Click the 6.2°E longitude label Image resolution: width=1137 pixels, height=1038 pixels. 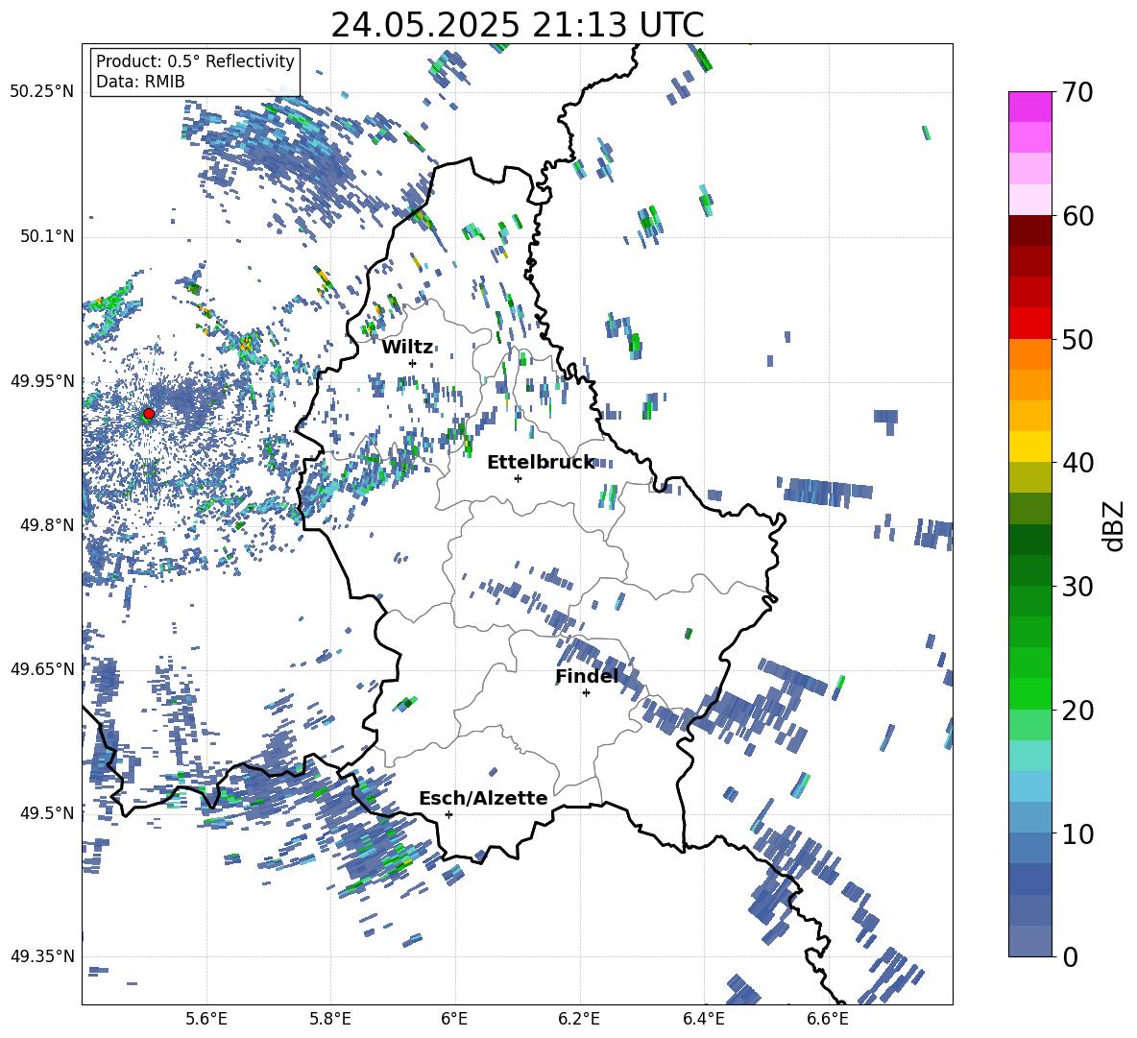point(579,1019)
